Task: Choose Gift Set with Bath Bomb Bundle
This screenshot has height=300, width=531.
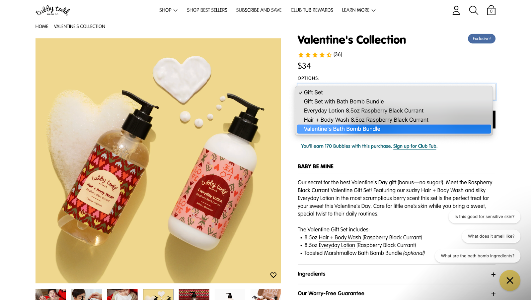Action: pos(343,101)
